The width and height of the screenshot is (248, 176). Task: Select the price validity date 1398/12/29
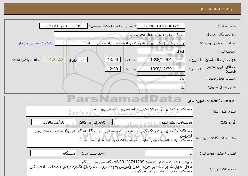coord(161,69)
